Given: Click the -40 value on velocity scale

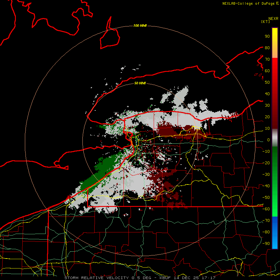Looking at the screenshot, I should point(266,186).
